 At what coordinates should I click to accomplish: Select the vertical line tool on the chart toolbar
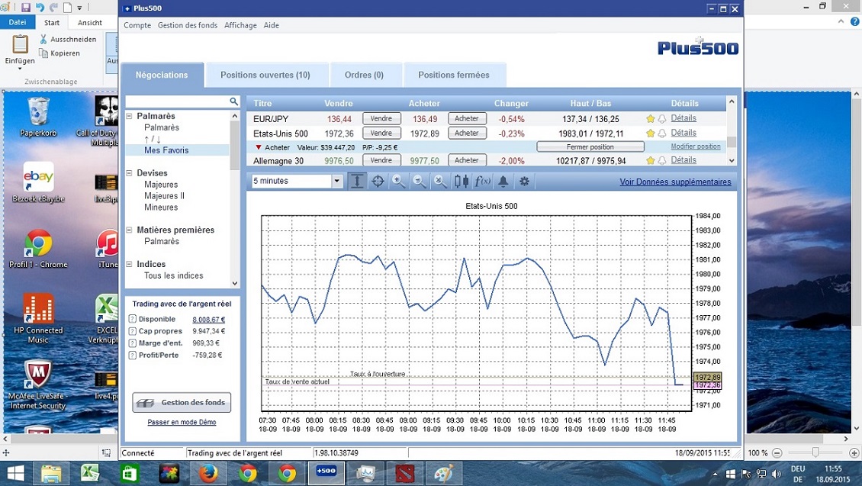357,181
